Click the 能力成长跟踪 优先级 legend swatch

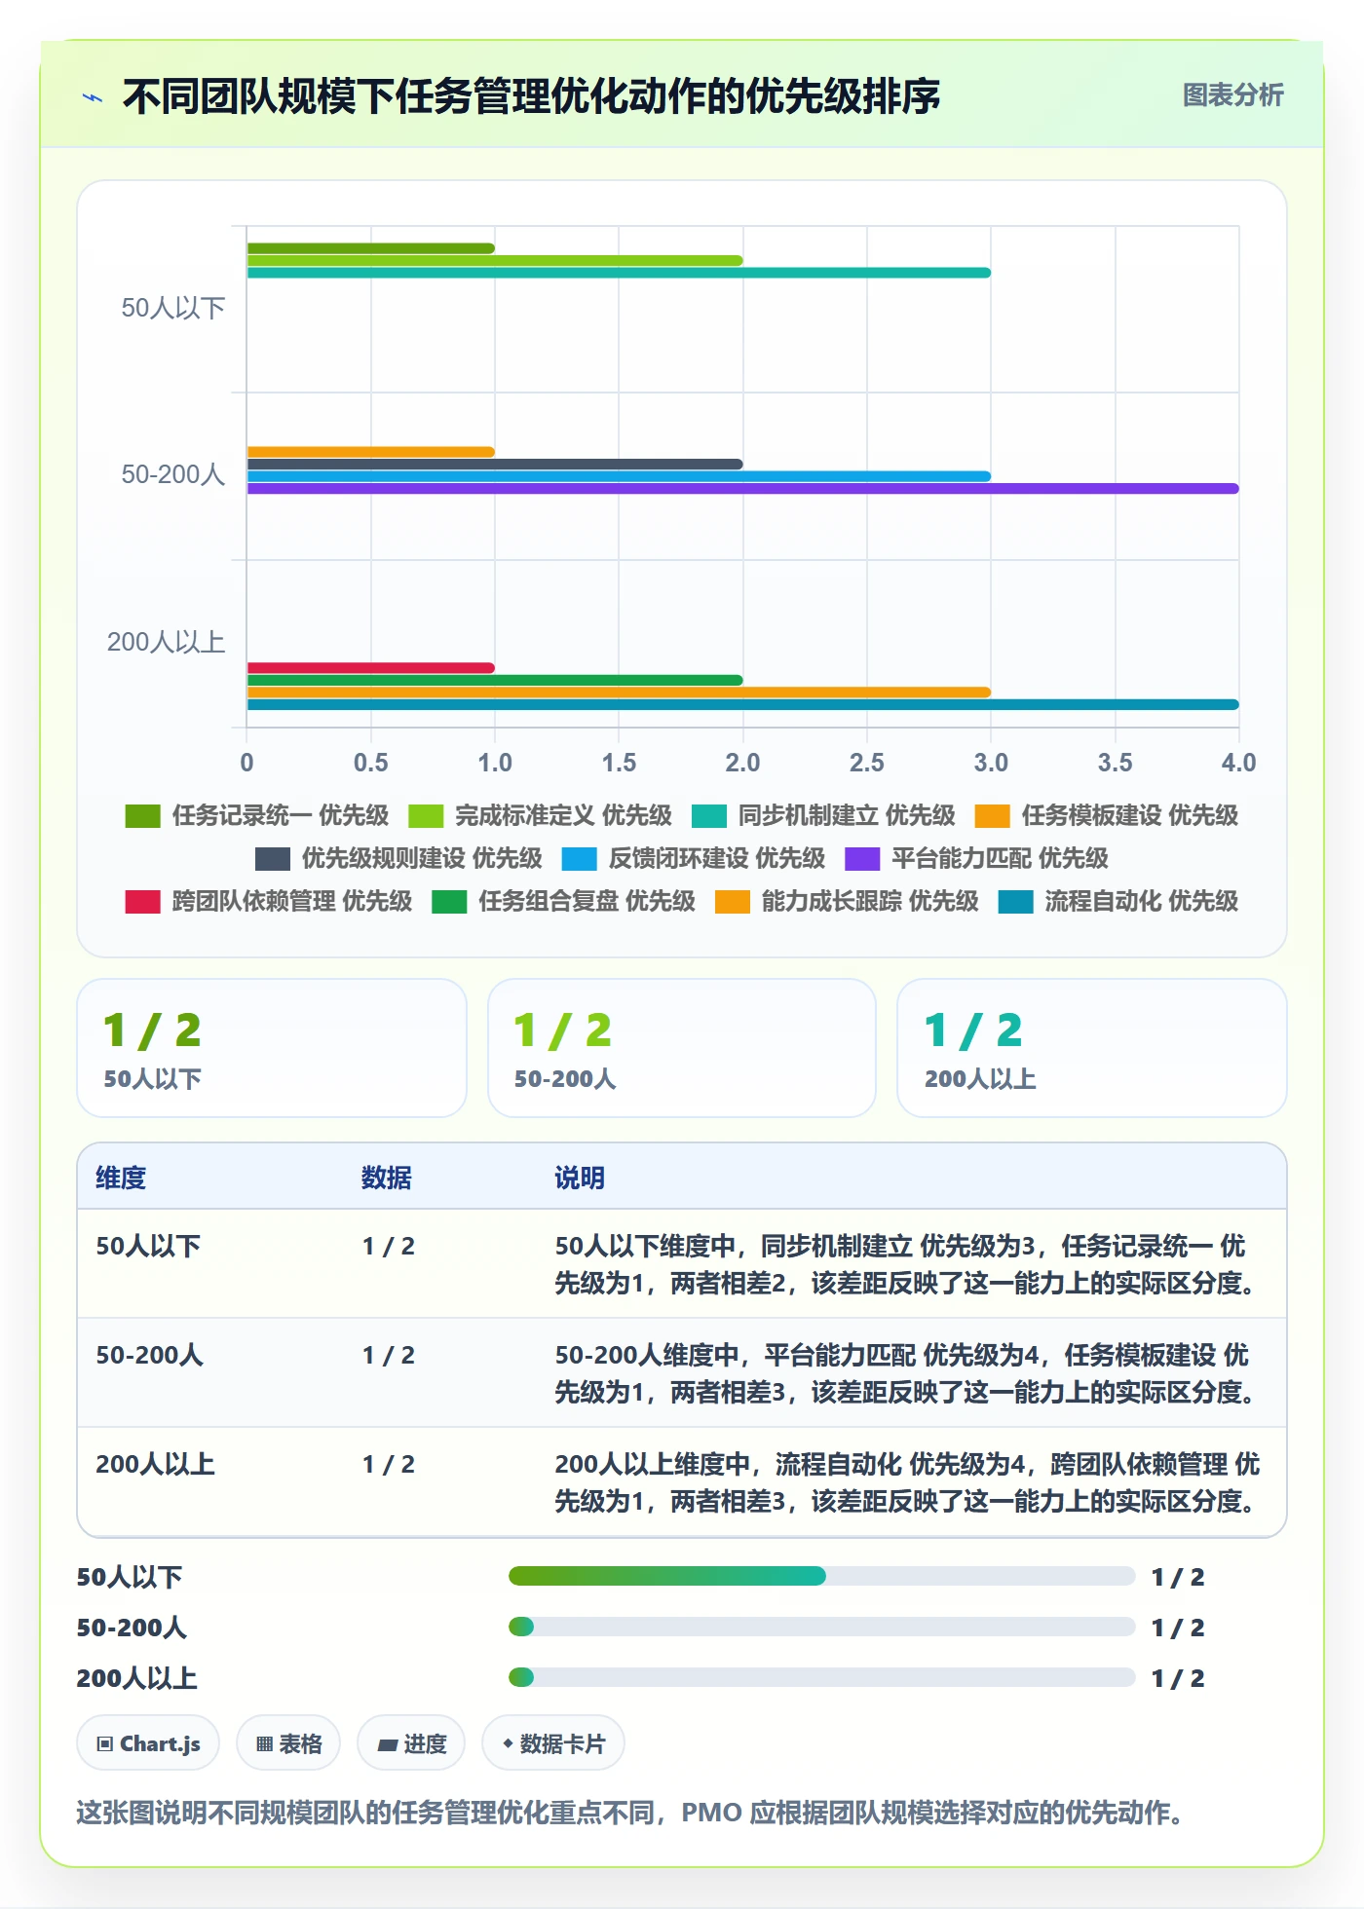pos(733,902)
